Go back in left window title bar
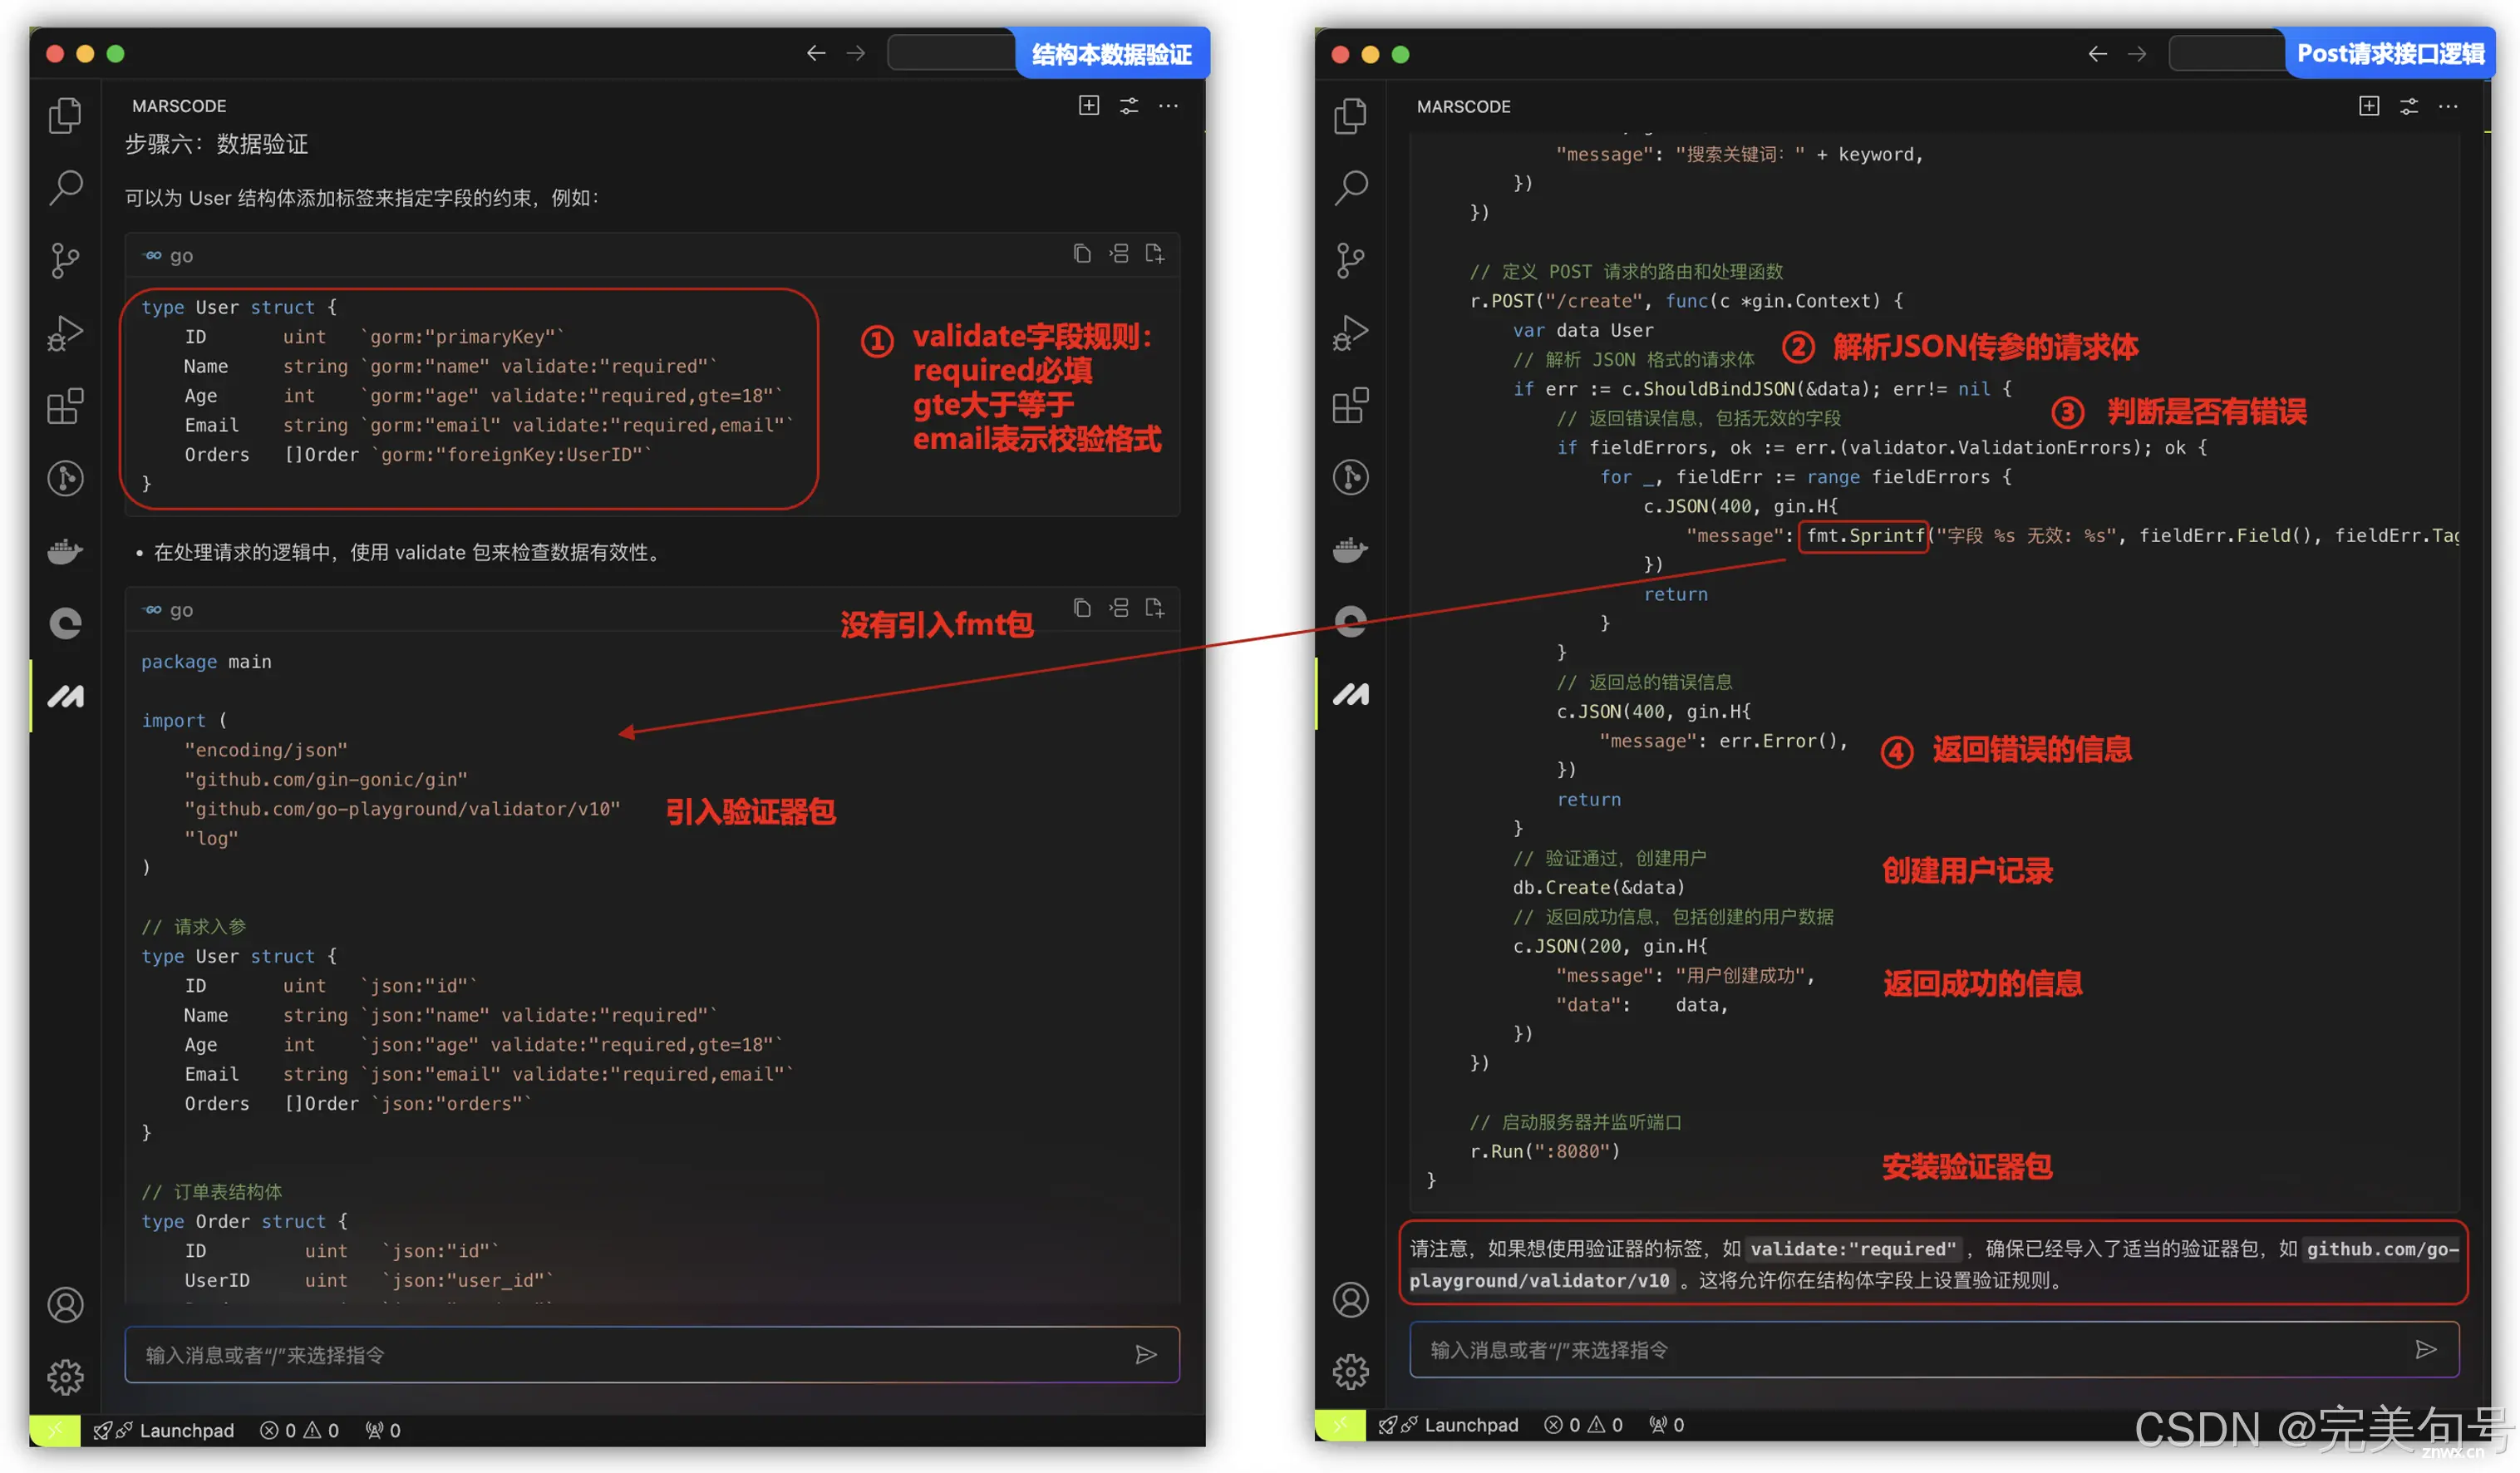Viewport: 2520px width, 1473px height. pos(816,53)
